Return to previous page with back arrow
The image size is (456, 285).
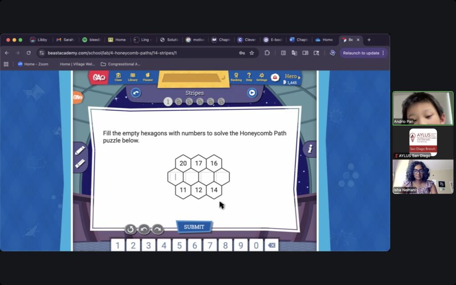pyautogui.click(x=136, y=93)
